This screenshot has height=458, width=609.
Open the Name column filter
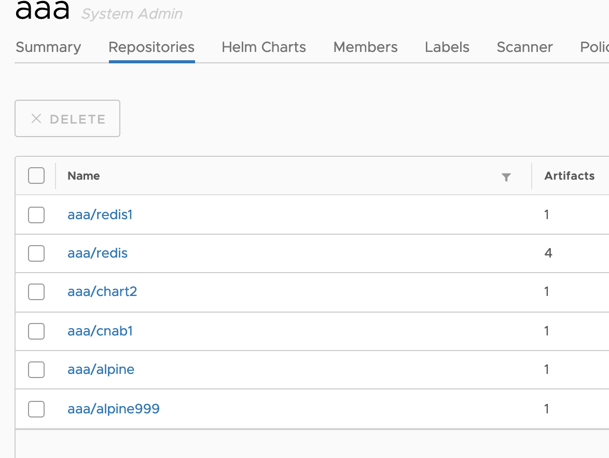[506, 178]
